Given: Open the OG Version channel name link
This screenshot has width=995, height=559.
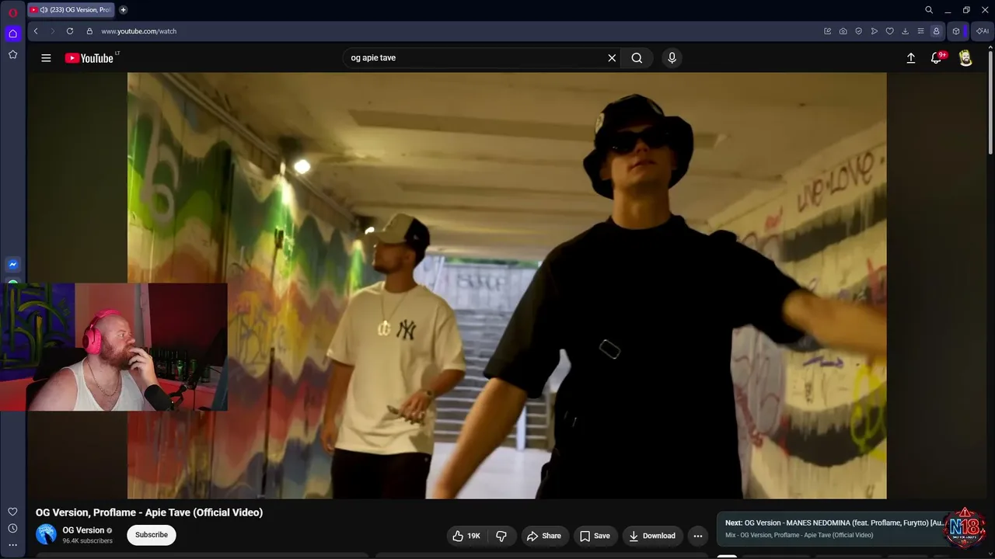Looking at the screenshot, I should pyautogui.click(x=83, y=530).
